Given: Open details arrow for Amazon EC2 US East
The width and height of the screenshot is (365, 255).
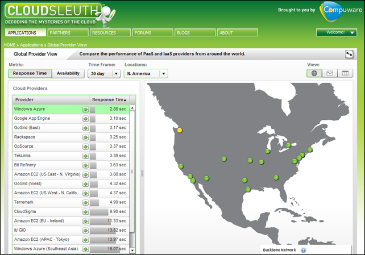Looking at the screenshot, I should click(85, 174).
